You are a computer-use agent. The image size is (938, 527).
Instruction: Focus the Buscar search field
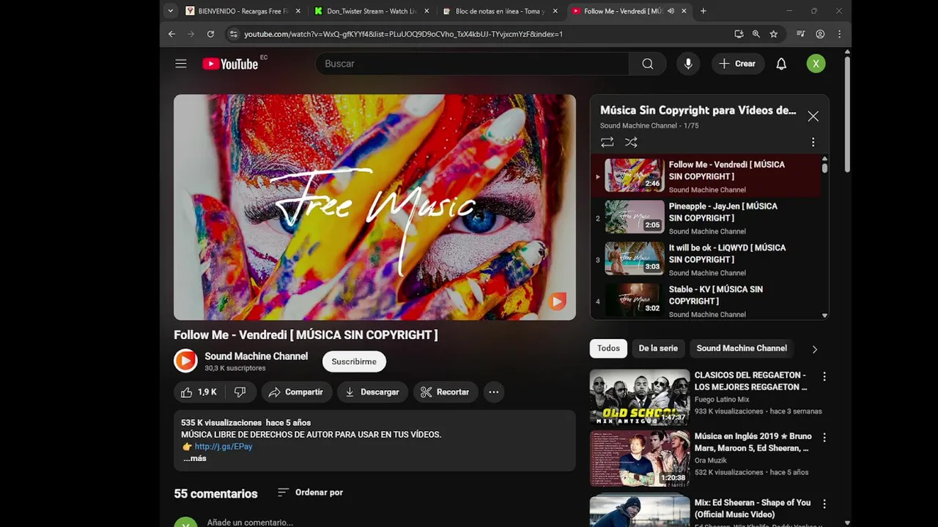coord(472,64)
